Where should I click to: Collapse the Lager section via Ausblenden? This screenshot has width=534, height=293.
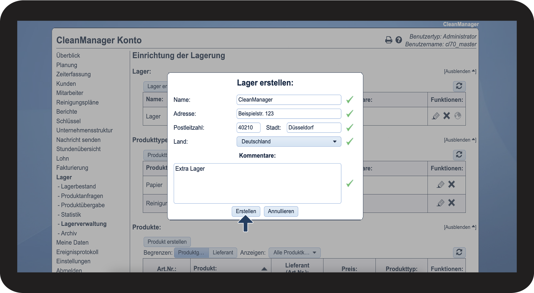pyautogui.click(x=459, y=72)
